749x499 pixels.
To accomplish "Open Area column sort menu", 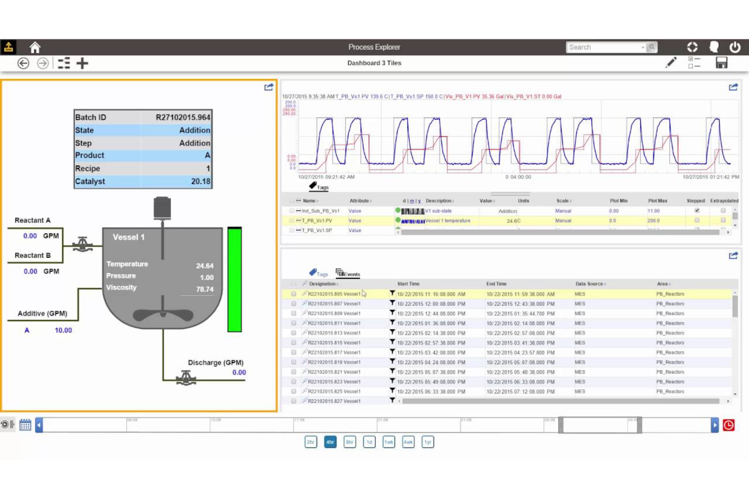I will [664, 284].
